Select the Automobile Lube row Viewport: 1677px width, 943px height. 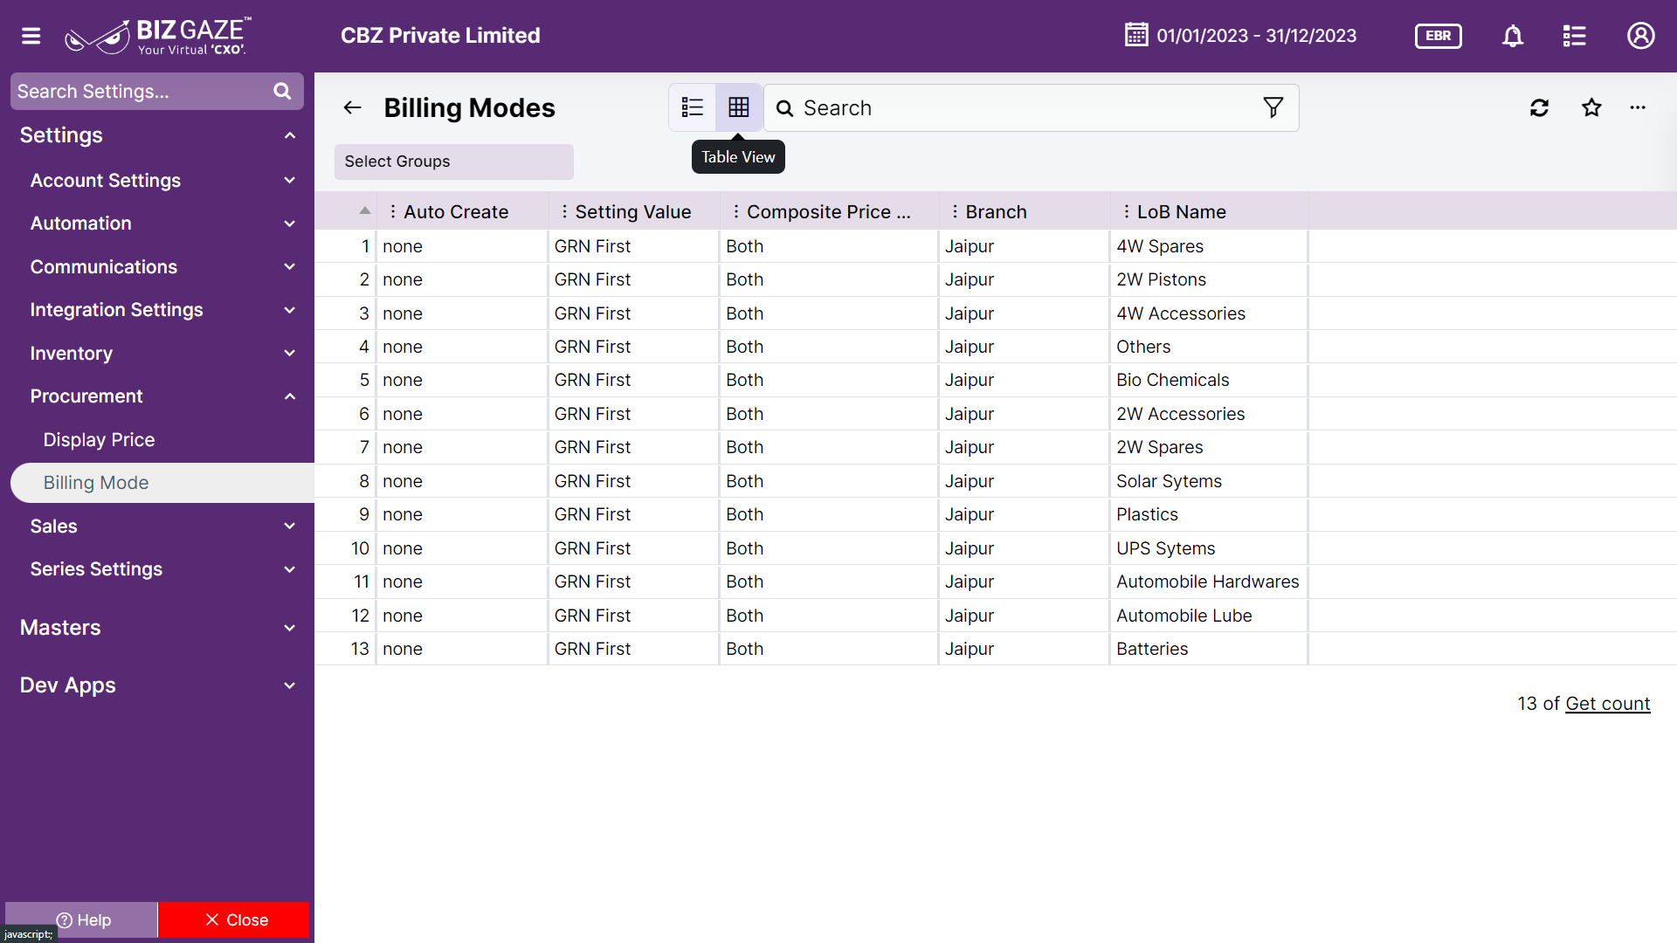[996, 616]
